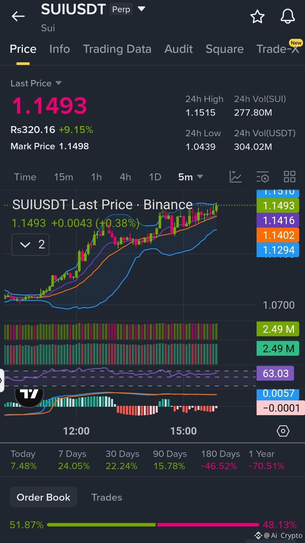The height and width of the screenshot is (543, 305).
Task: Select the 15m chart interval
Action: click(x=63, y=177)
